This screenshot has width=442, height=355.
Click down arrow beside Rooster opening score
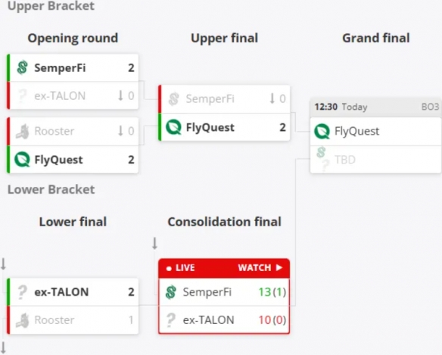[x=120, y=130]
